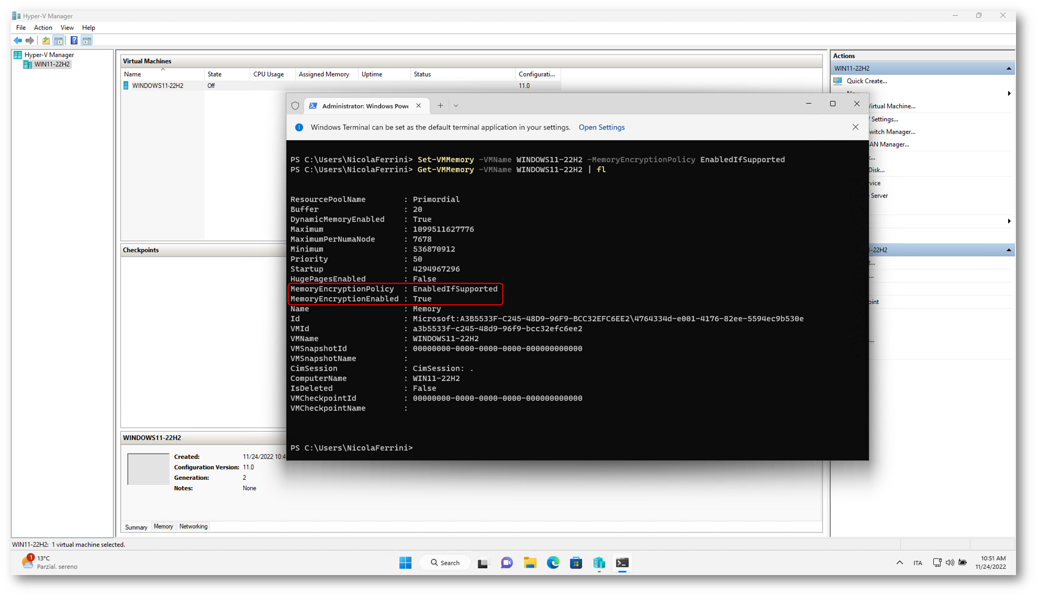1038x597 pixels.
Task: Open Help via the question mark toolbar icon
Action: pyautogui.click(x=74, y=40)
